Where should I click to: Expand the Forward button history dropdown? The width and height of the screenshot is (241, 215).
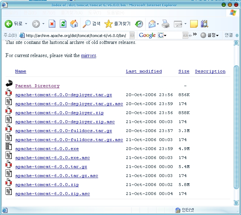click(x=43, y=24)
